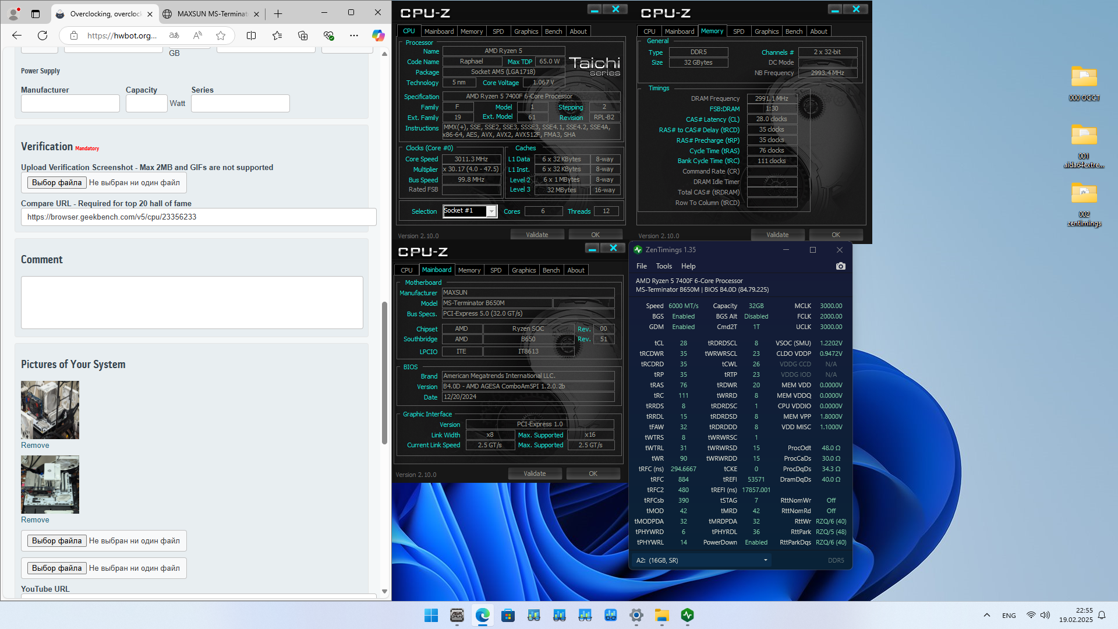
Task: Remove the first system picture
Action: [x=35, y=445]
